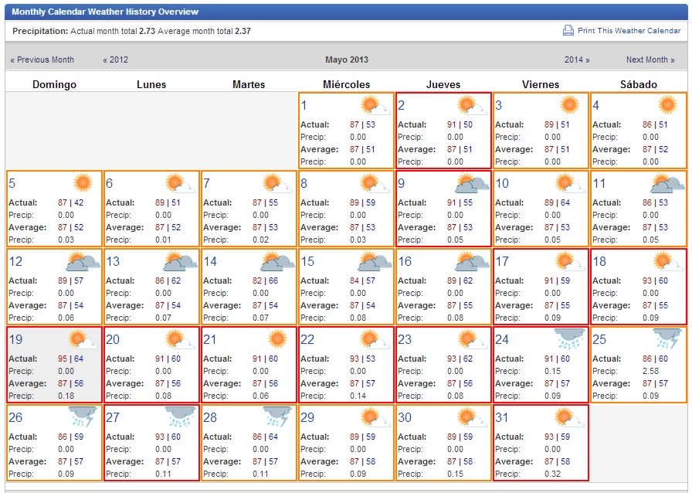Click the sunny icon on day 29
The width and height of the screenshot is (692, 493).
[375, 418]
